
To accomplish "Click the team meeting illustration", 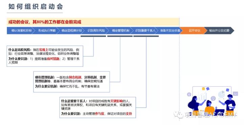I will (212, 101).
